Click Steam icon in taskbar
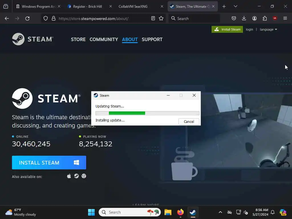Screen dimensions: 292x219 (193, 212)
